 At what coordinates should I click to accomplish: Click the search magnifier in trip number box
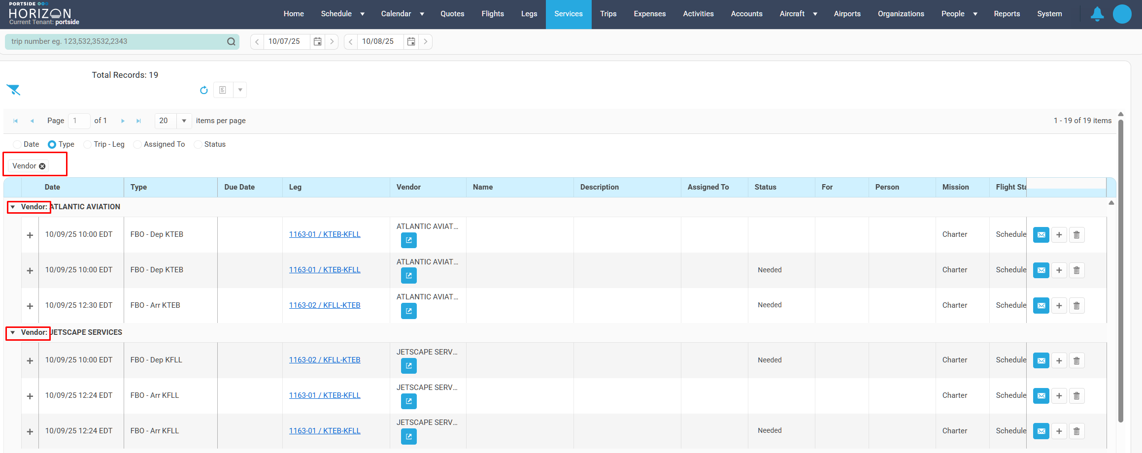click(x=231, y=42)
